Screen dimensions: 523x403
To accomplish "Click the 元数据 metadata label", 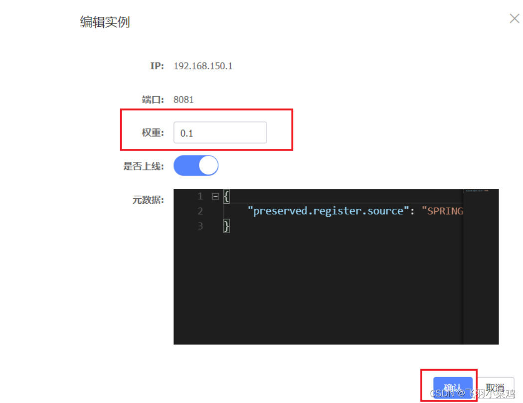I will click(148, 200).
